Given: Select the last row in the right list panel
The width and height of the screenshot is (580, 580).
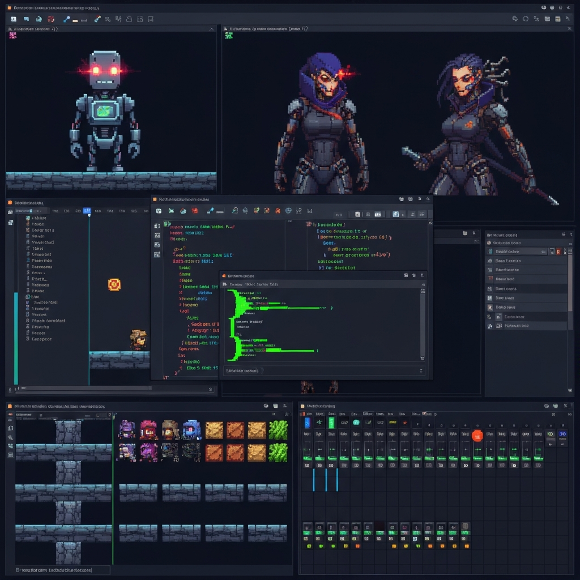Looking at the screenshot, I should (x=526, y=326).
